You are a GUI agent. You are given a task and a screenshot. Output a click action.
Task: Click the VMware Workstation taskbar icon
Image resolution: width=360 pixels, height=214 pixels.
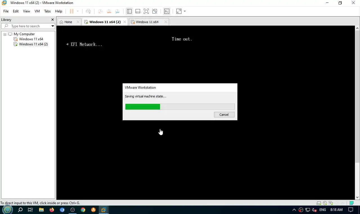(104, 210)
